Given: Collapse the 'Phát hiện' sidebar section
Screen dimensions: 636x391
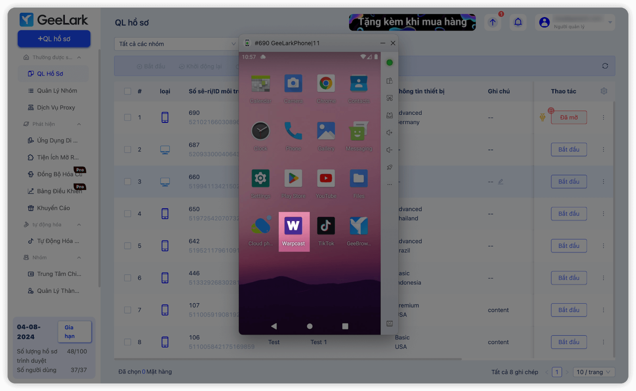Looking at the screenshot, I should click(x=79, y=124).
